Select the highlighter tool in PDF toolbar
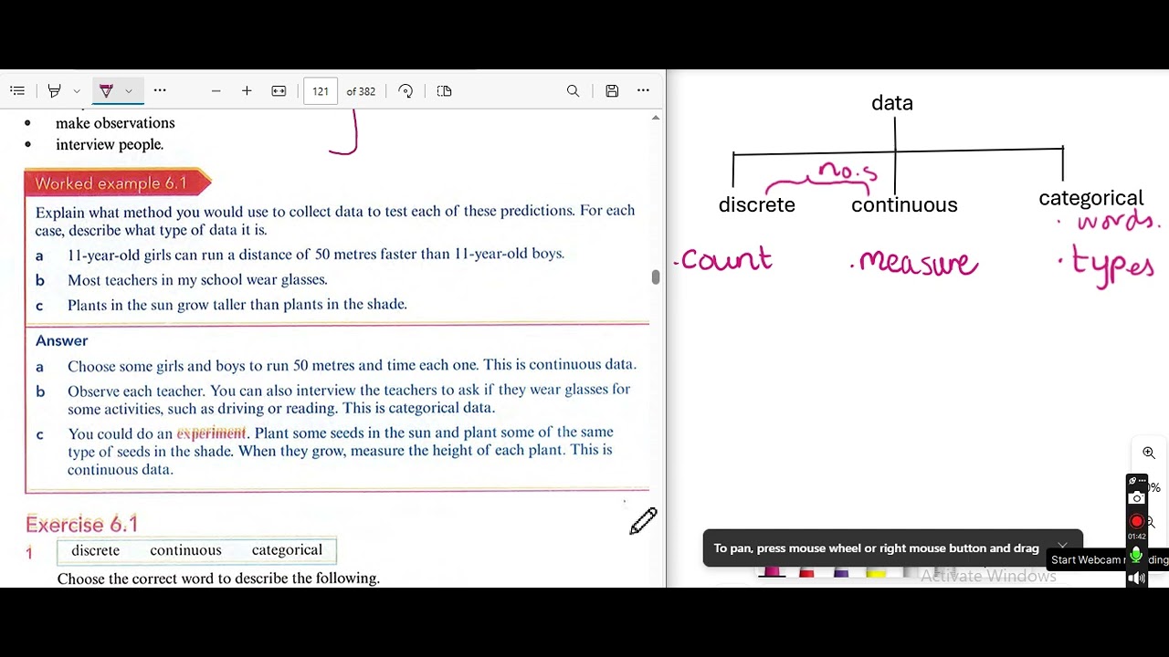The width and height of the screenshot is (1169, 657). point(54,90)
